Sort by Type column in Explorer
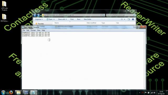 pos(103,23)
